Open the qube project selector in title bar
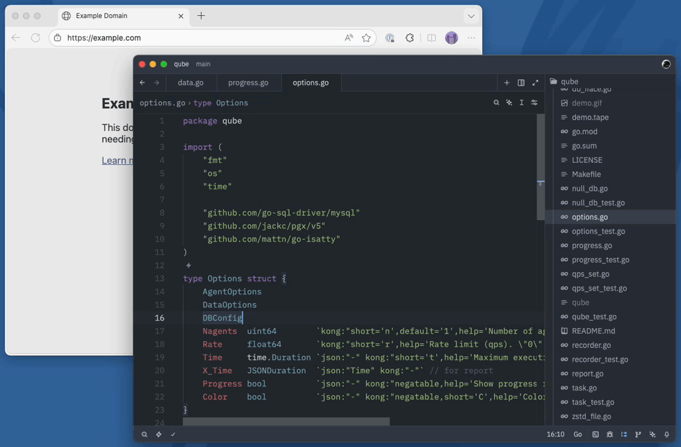 pyautogui.click(x=181, y=64)
